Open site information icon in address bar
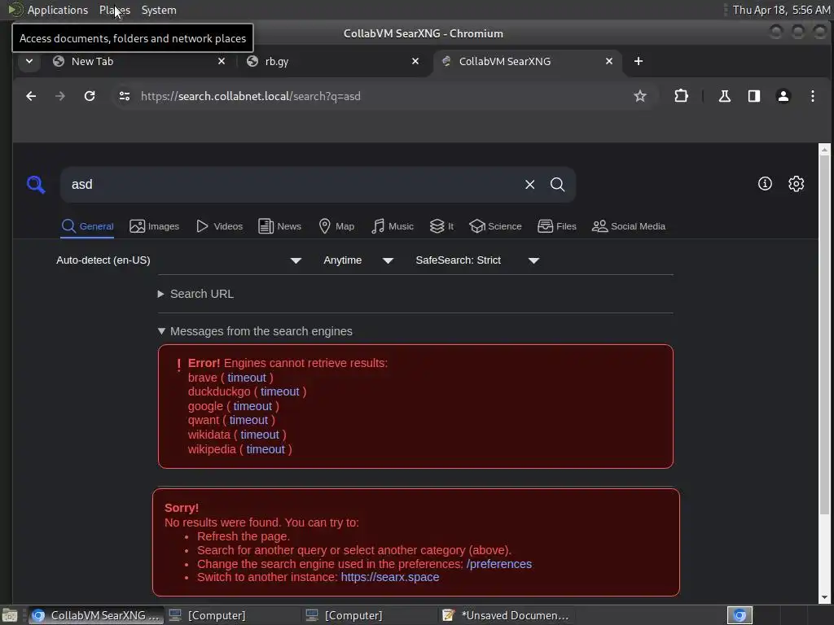This screenshot has height=625, width=834. coord(125,96)
